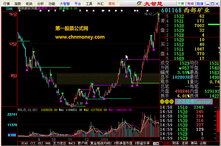Screen dimensions: 221x146
Task: Switch to the F股溢价率 tab
Action: 143,143
